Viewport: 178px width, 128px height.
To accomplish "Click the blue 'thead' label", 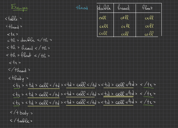I will pos(82,8).
